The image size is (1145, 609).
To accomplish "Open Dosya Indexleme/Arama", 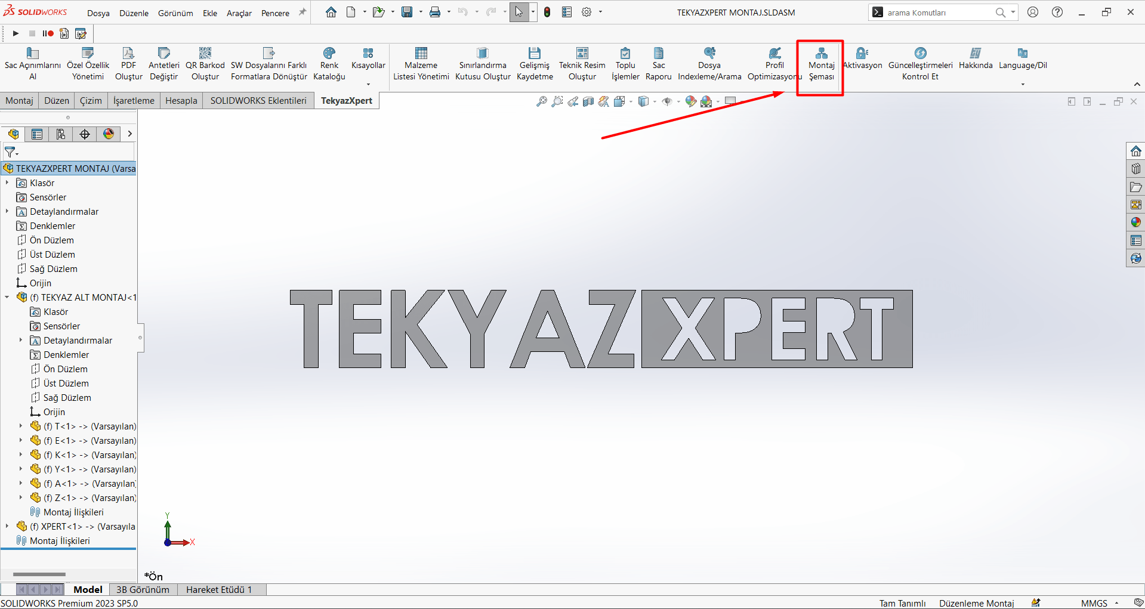I will coord(709,64).
